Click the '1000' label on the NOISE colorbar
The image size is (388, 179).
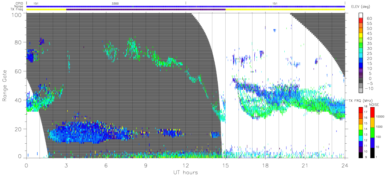[x=379, y=127]
